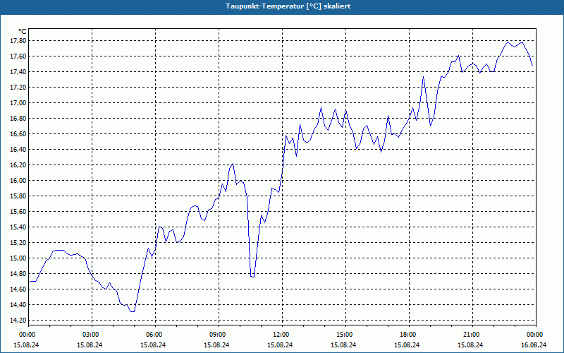Click the 09:00 time axis label
The image size is (564, 353).
point(218,335)
